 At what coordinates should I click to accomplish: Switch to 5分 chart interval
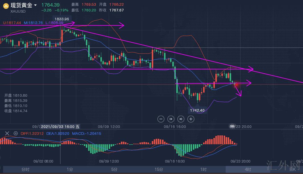(114, 169)
